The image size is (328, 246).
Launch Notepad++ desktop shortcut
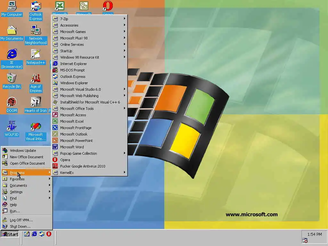pyautogui.click(x=36, y=57)
